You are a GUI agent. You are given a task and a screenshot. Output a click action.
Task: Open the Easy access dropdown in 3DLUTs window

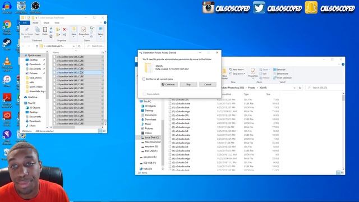tap(237, 74)
